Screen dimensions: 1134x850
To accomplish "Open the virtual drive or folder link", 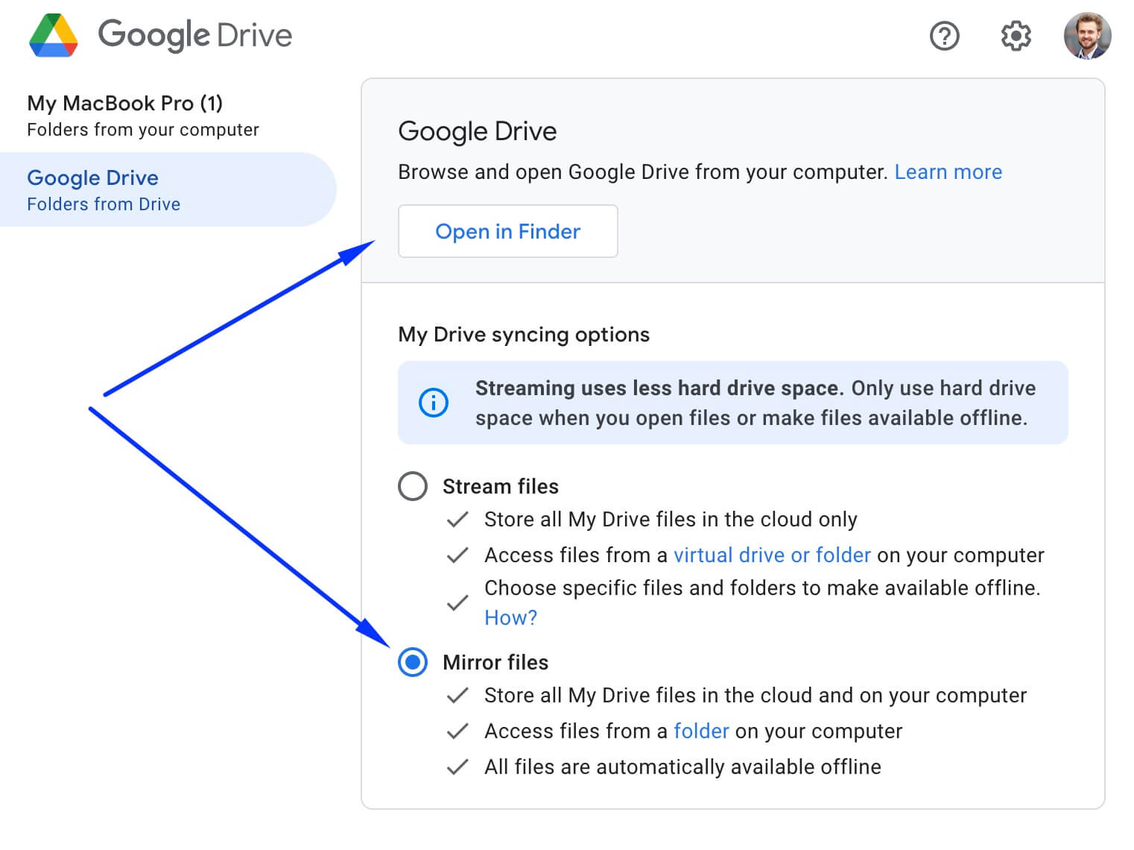I will 772,555.
